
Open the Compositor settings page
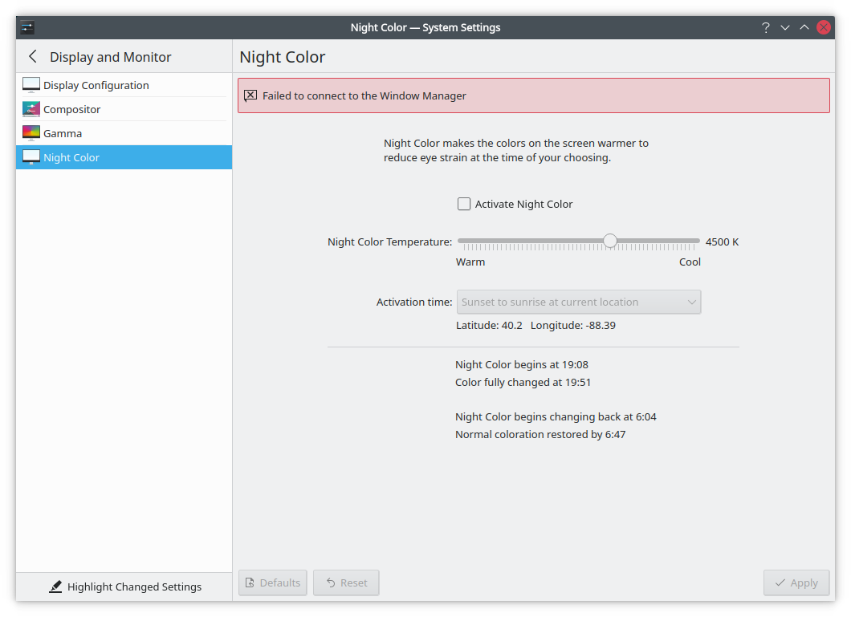click(124, 109)
